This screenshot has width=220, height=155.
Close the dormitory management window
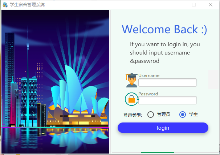pos(211,5)
